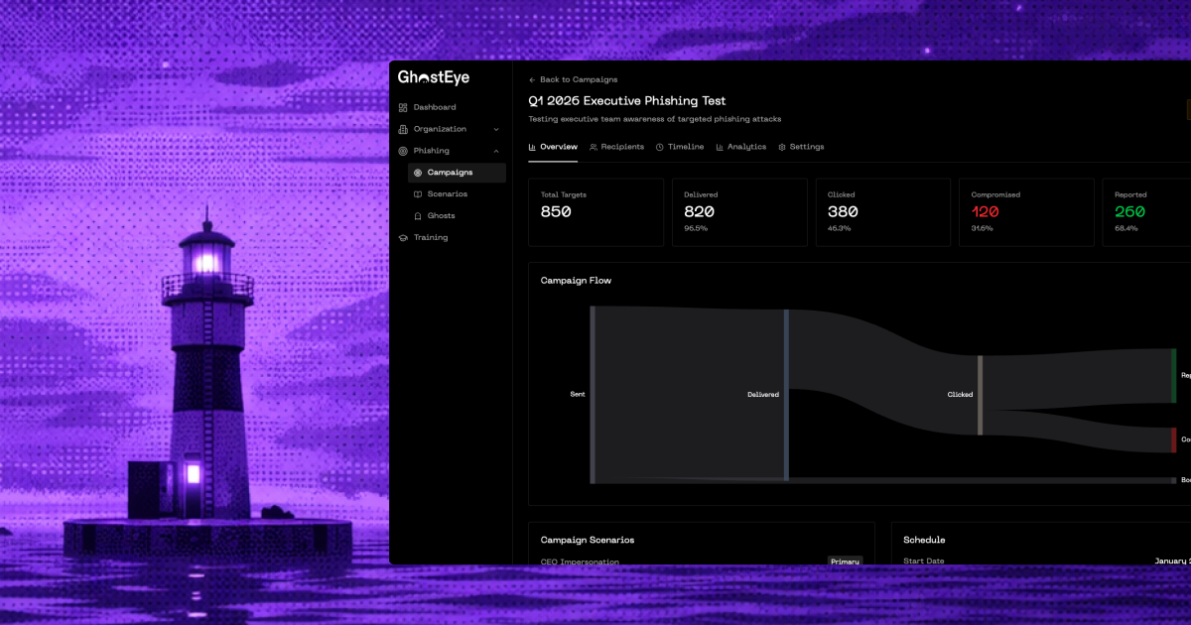Click the Campaign Scenarios heading
Image resolution: width=1191 pixels, height=625 pixels.
[588, 541]
